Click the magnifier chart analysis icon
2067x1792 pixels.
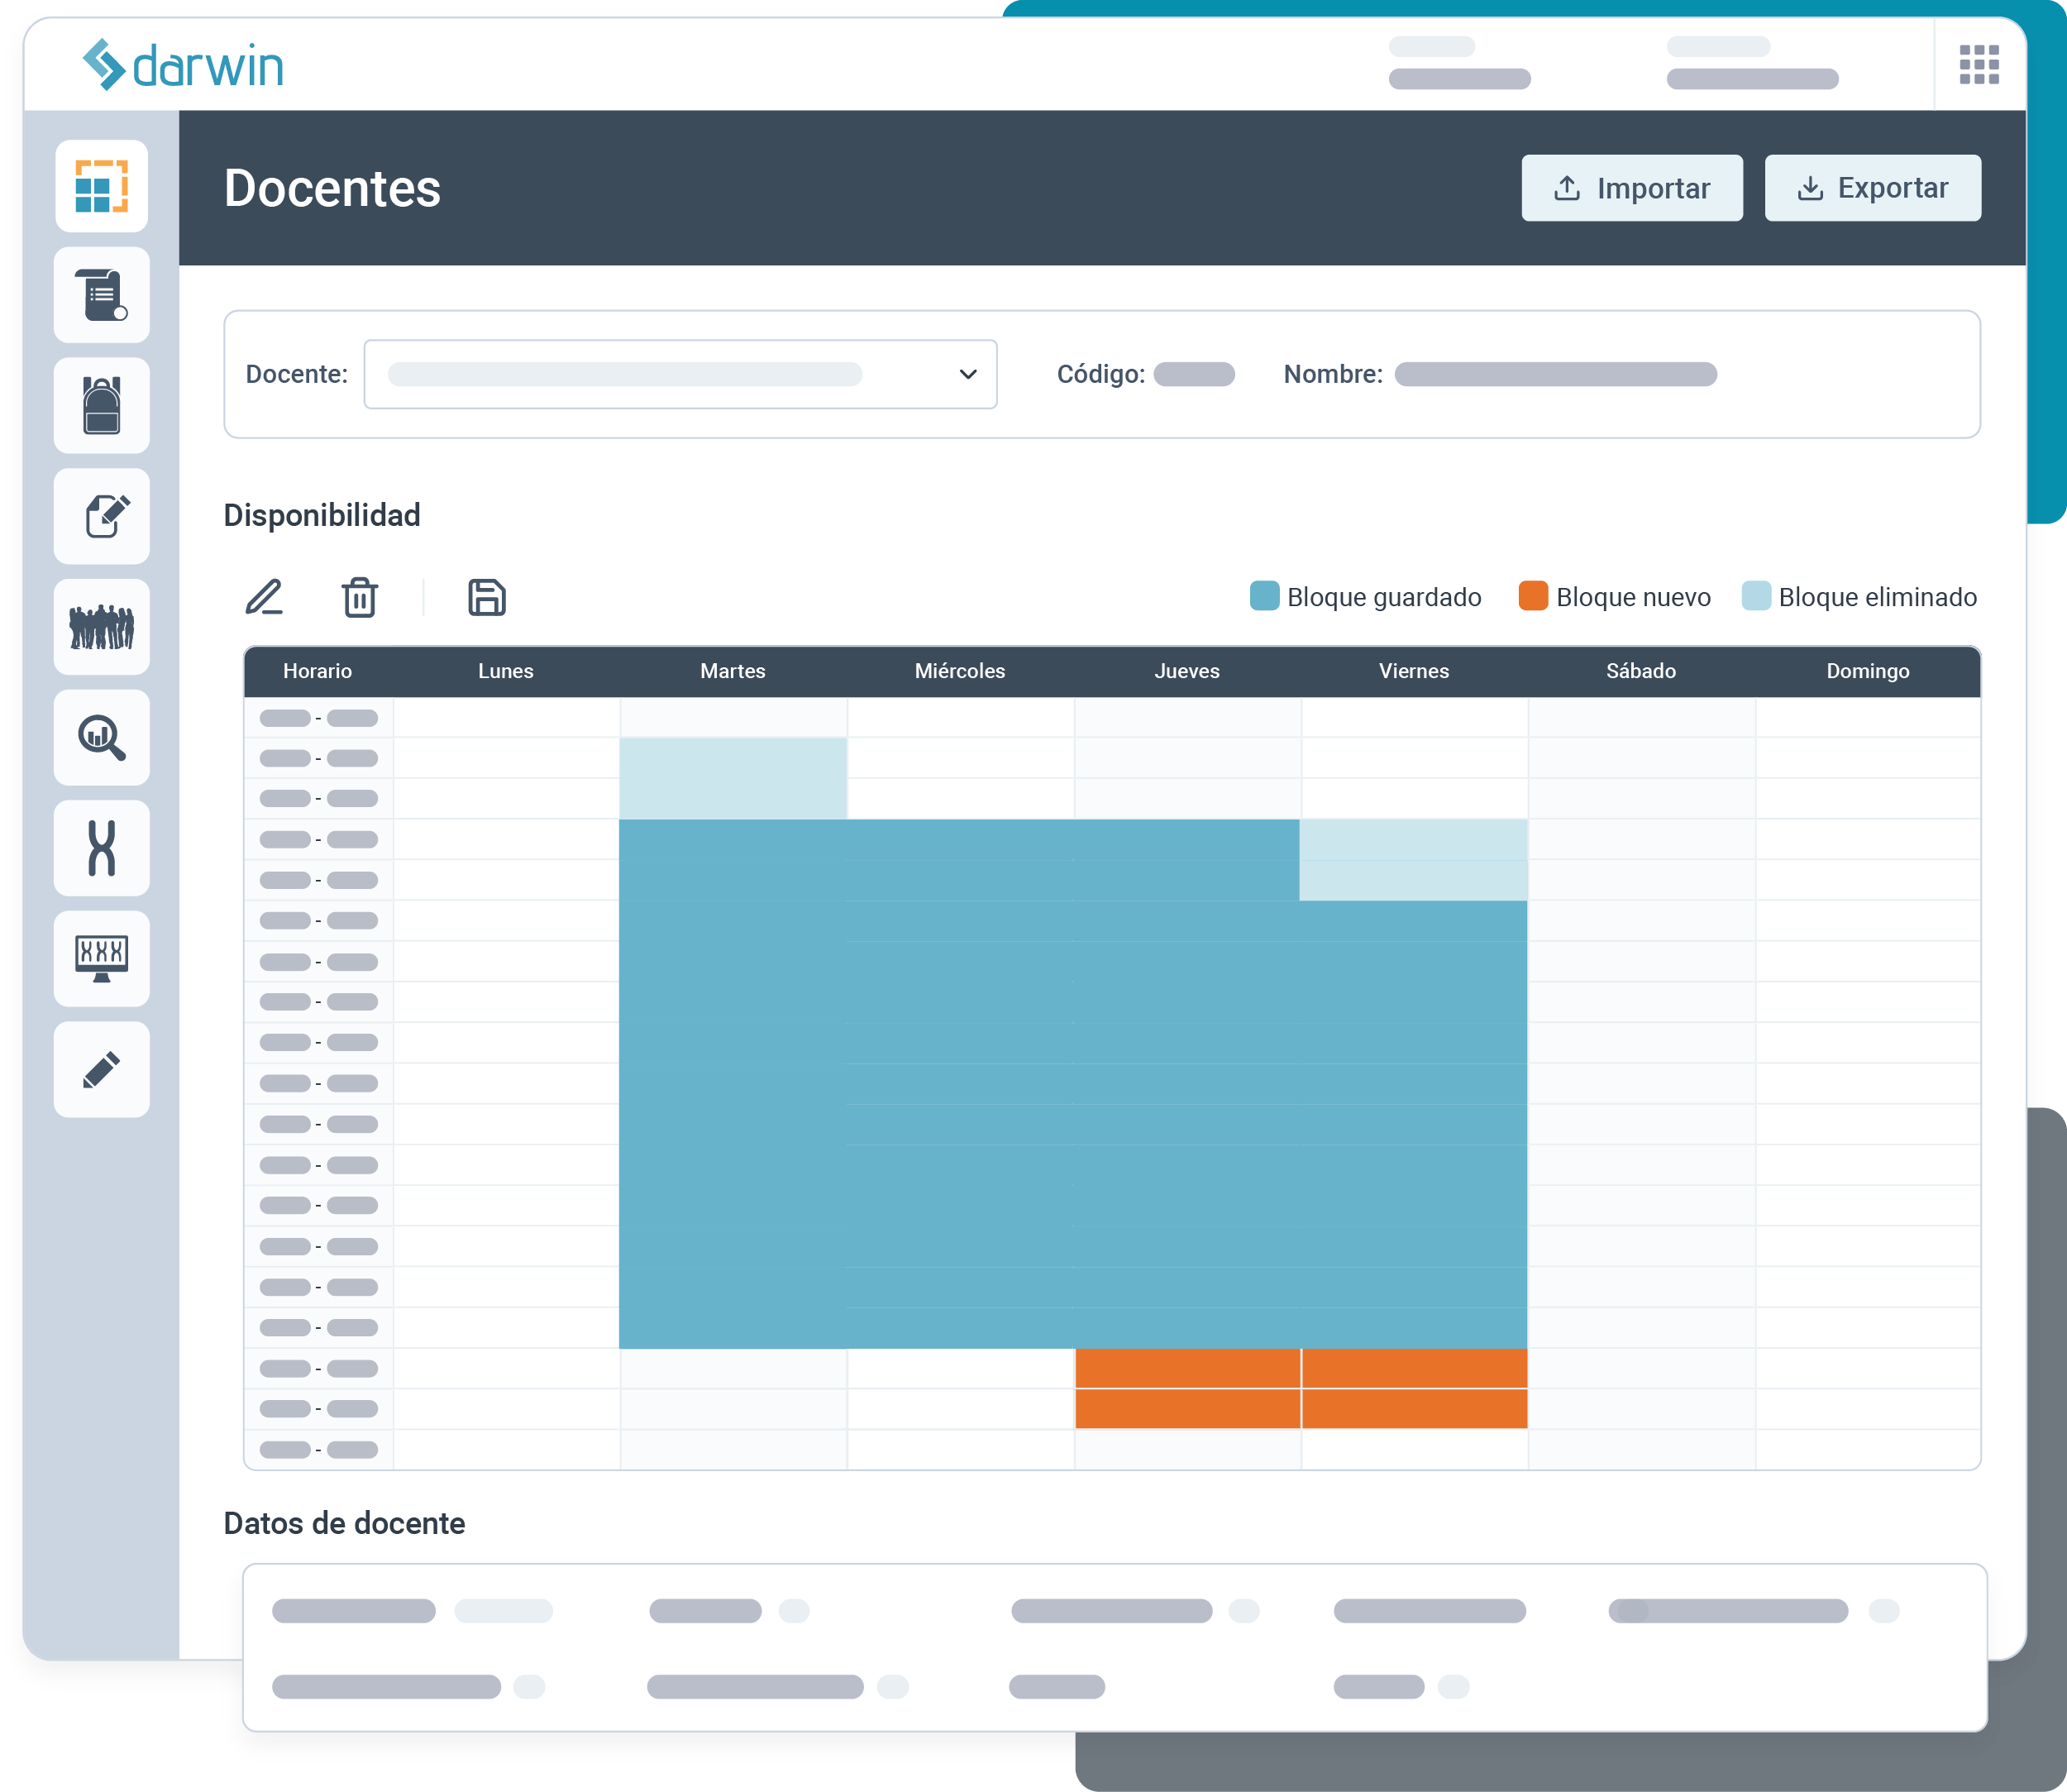(x=101, y=738)
